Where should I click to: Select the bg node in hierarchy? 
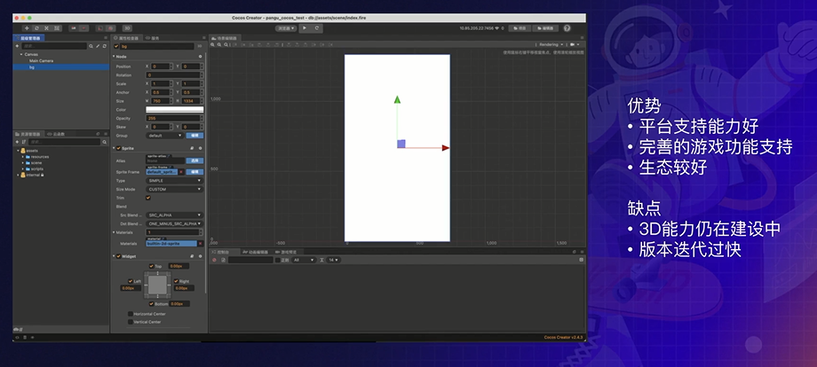pos(61,67)
